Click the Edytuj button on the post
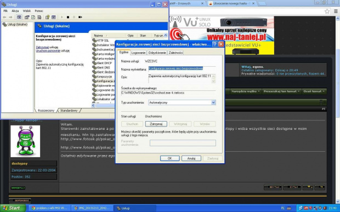This screenshot has width=340, height=212. 273,187
